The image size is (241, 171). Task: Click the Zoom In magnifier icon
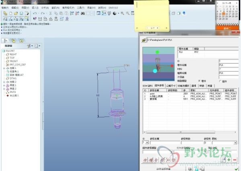[122, 13]
